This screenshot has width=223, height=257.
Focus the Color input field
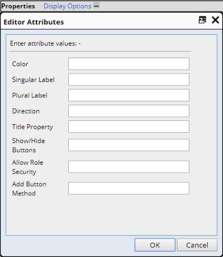[x=129, y=64]
